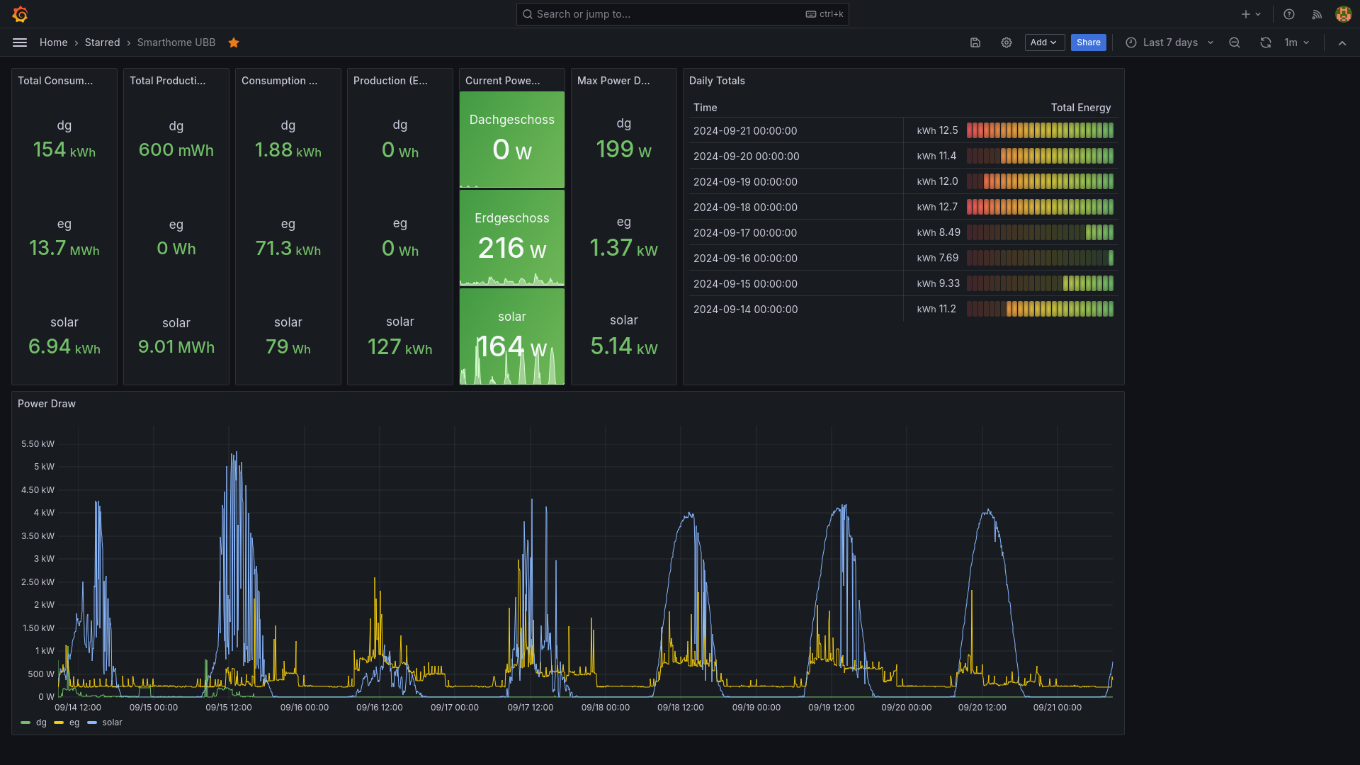
Task: Click the 199 W dg max power value
Action: pyautogui.click(x=624, y=149)
